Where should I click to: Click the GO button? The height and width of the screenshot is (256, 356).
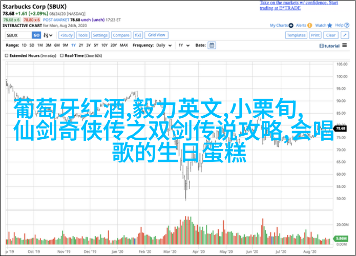(36, 35)
